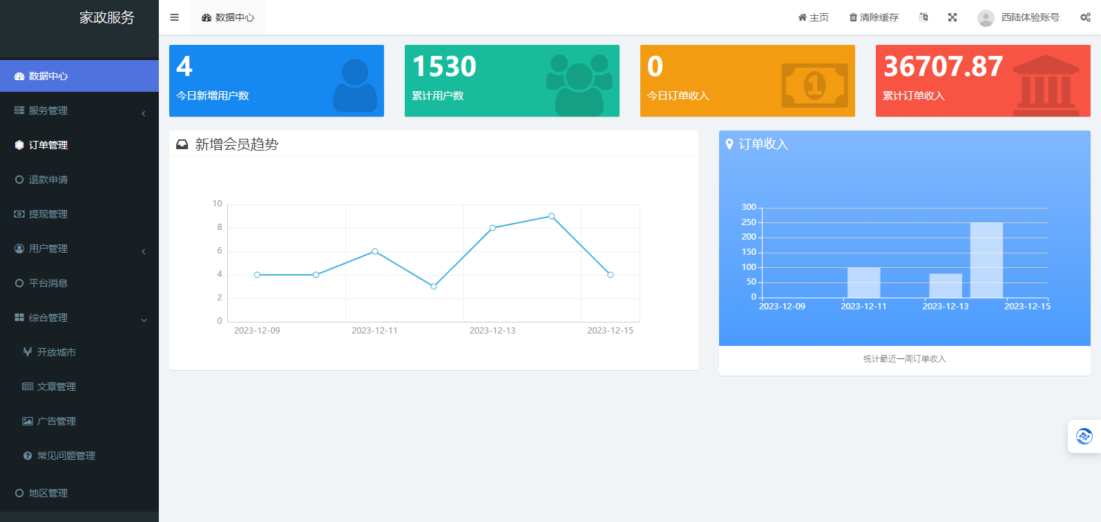The image size is (1101, 522).
Task: Click 清除缓存 clear cache button
Action: point(874,17)
